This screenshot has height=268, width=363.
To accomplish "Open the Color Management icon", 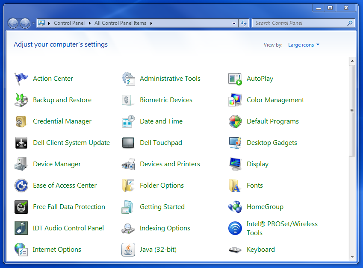I will coord(235,100).
